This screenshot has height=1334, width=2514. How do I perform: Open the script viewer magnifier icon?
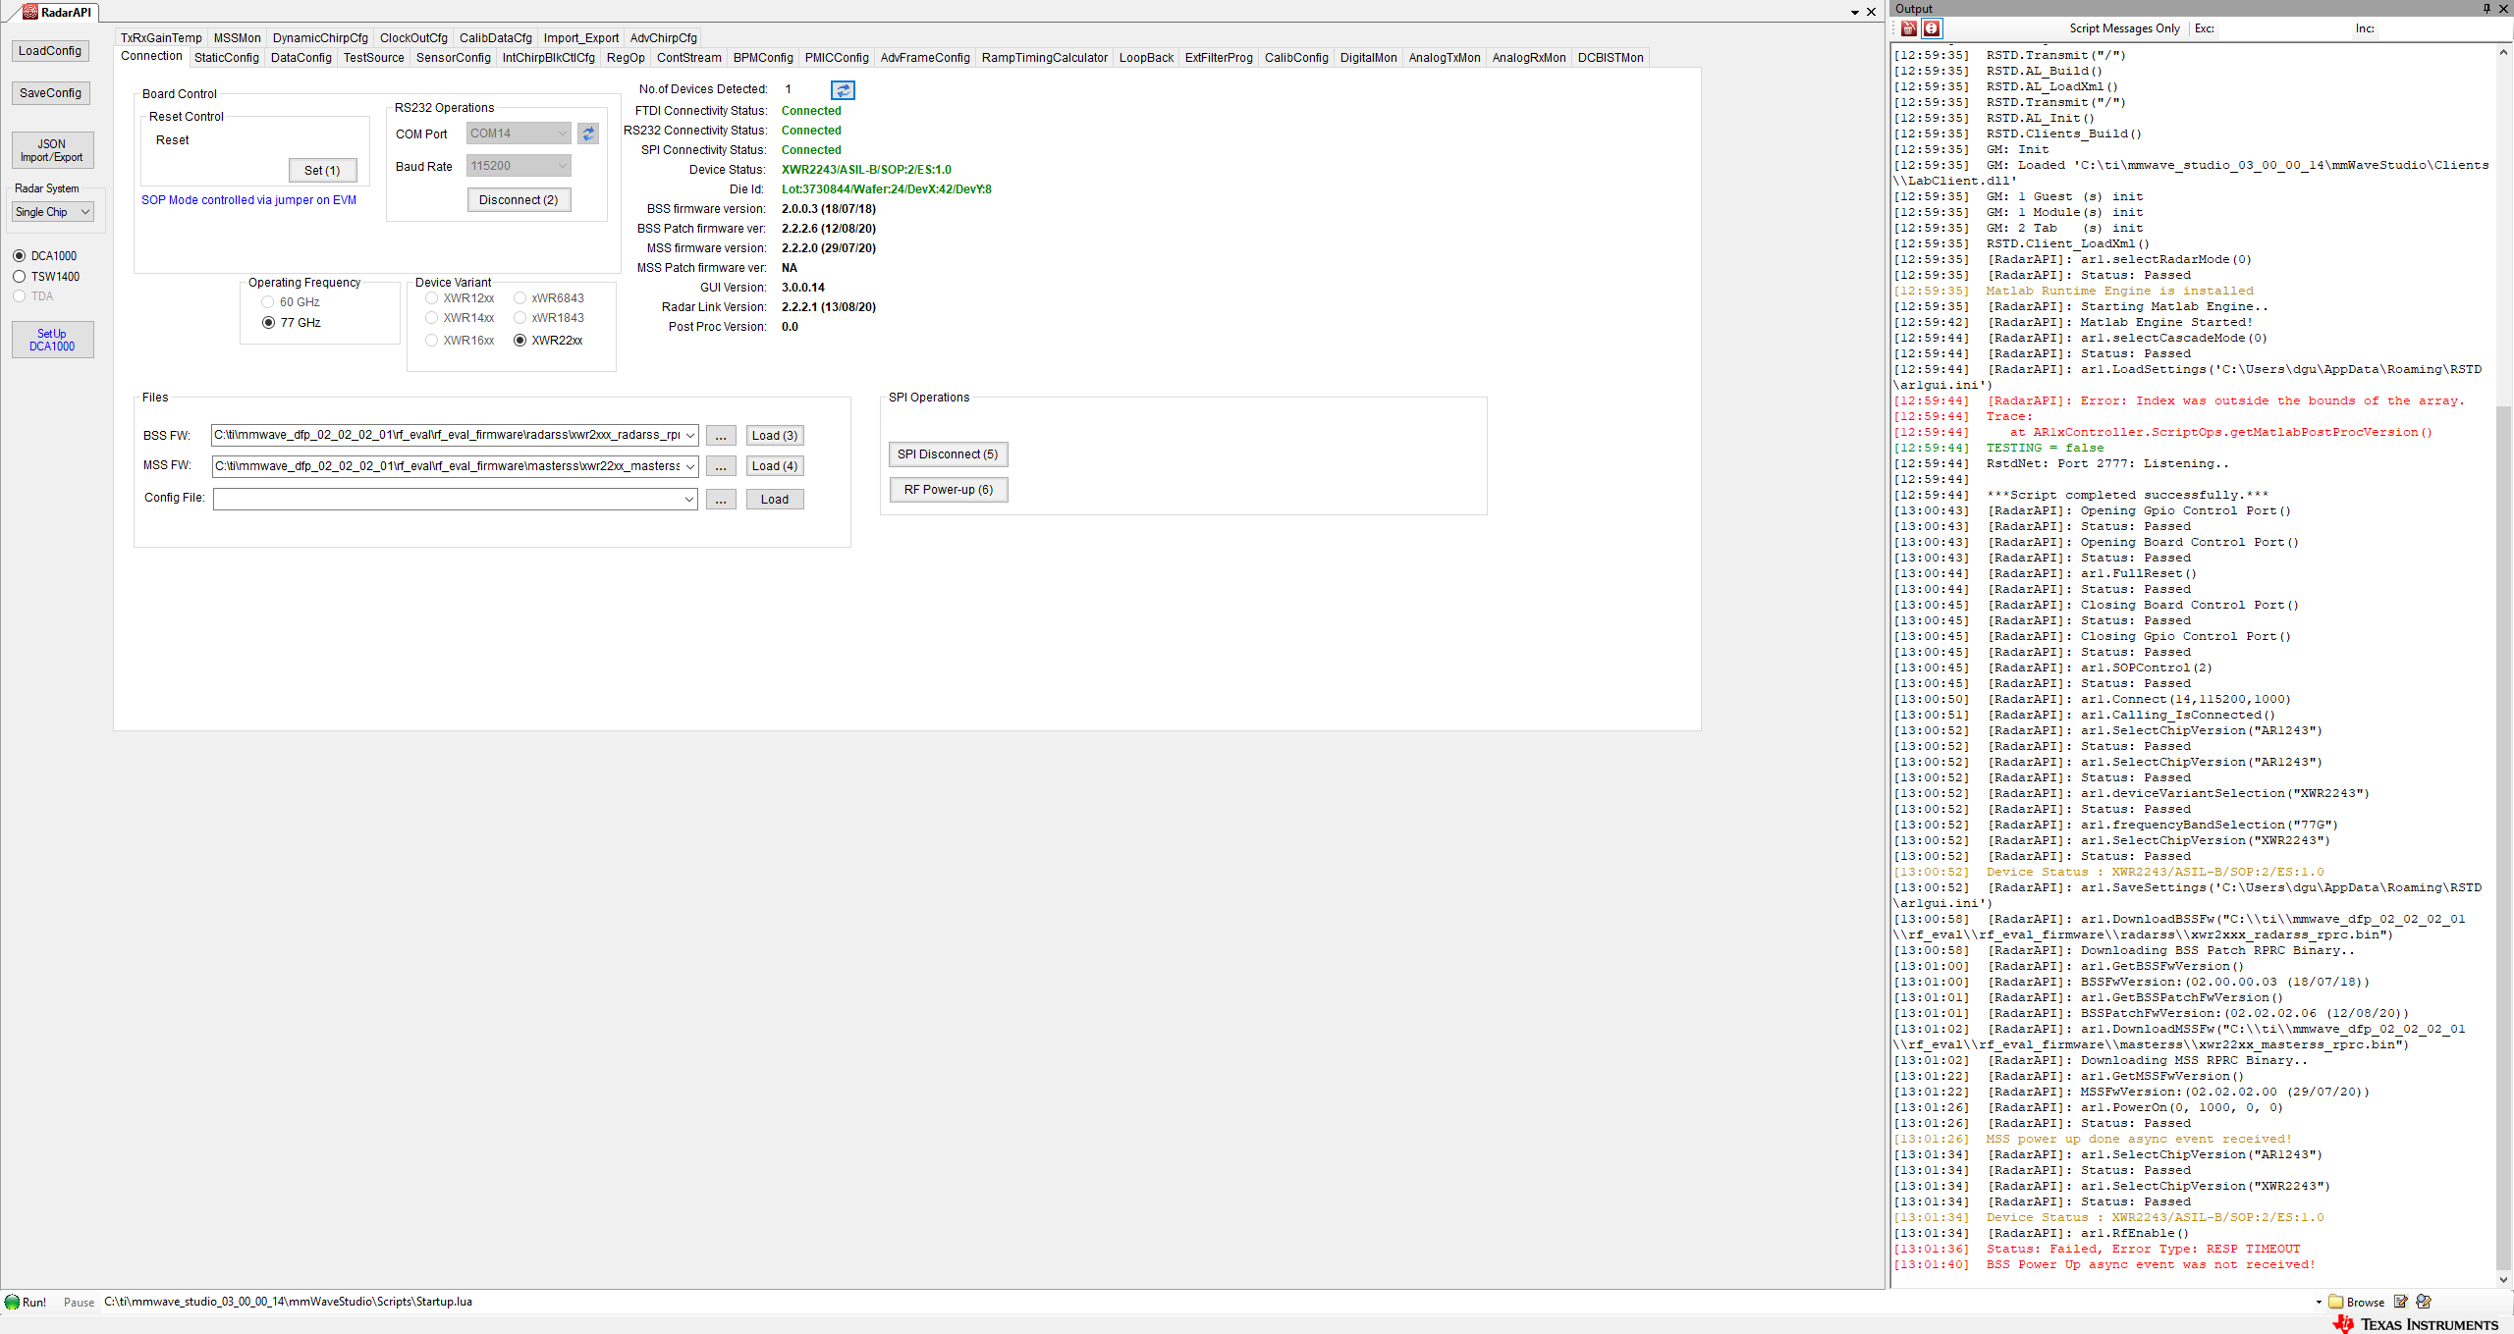2424,1302
